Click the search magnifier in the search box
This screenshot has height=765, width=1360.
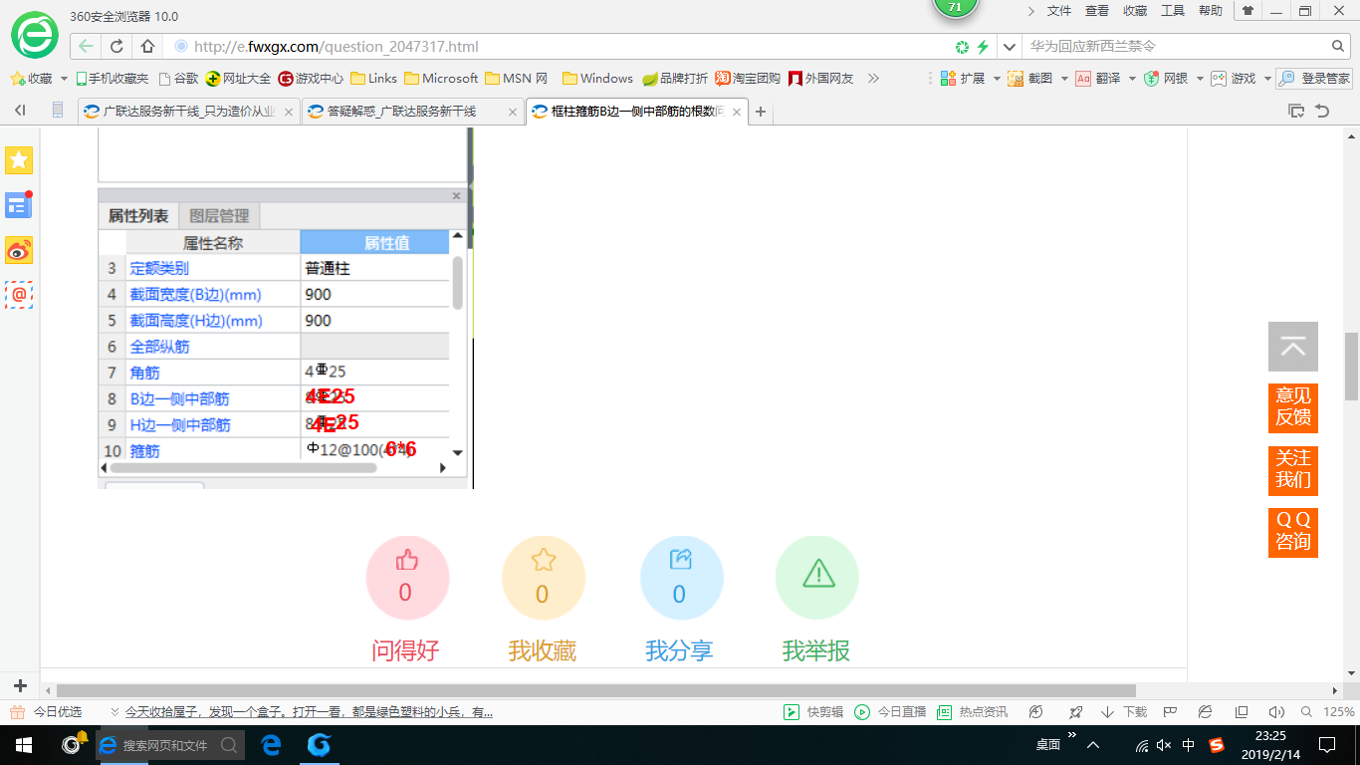[1338, 46]
